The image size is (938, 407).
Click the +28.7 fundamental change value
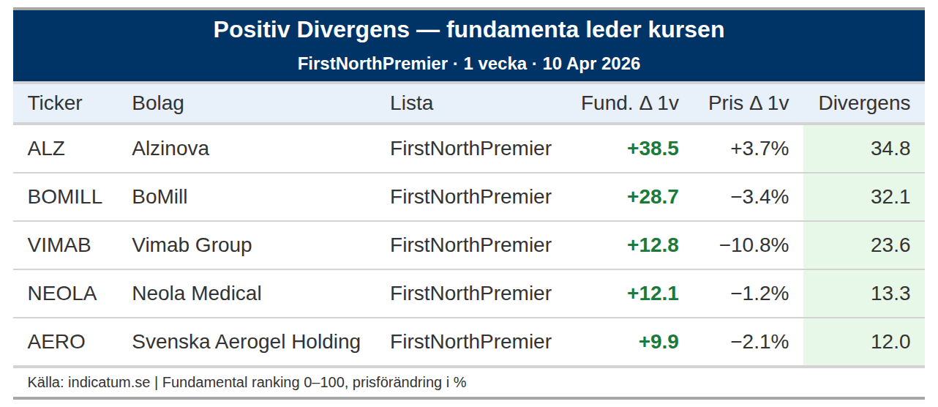pyautogui.click(x=653, y=197)
